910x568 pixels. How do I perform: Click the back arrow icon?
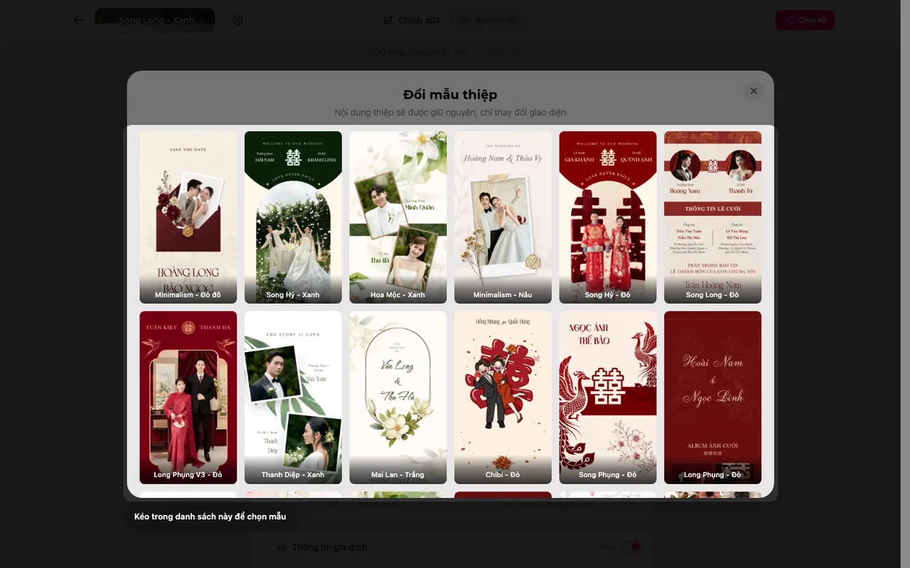point(78,20)
